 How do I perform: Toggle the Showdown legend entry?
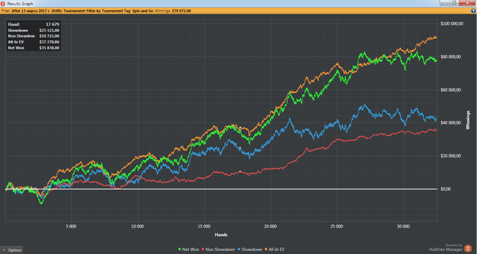pyautogui.click(x=250, y=249)
